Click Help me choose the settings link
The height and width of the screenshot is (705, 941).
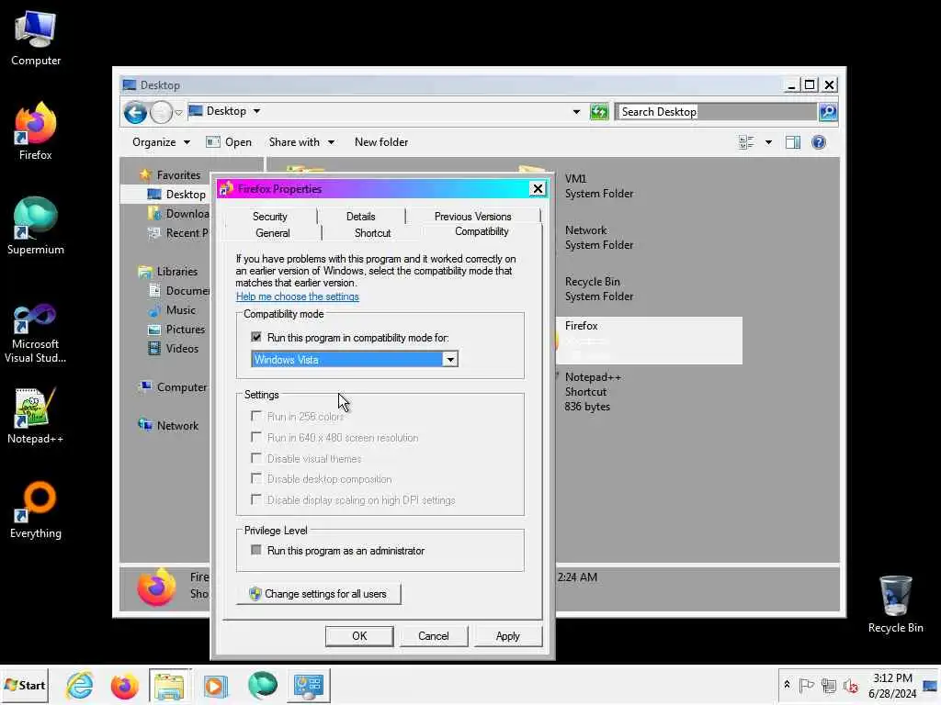coord(297,297)
